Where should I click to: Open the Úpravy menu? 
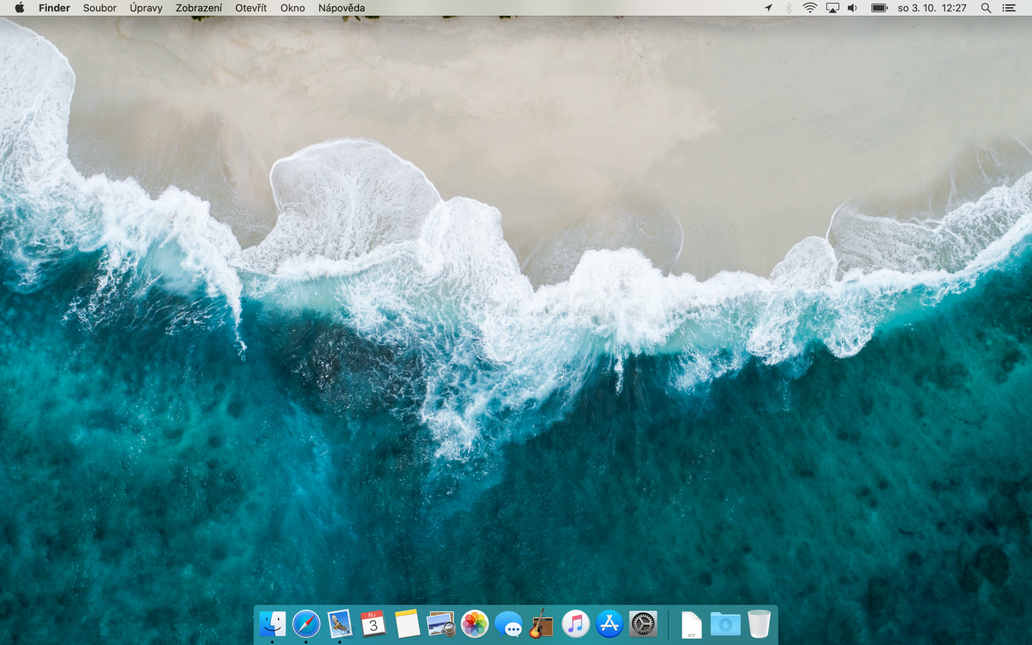tap(146, 8)
